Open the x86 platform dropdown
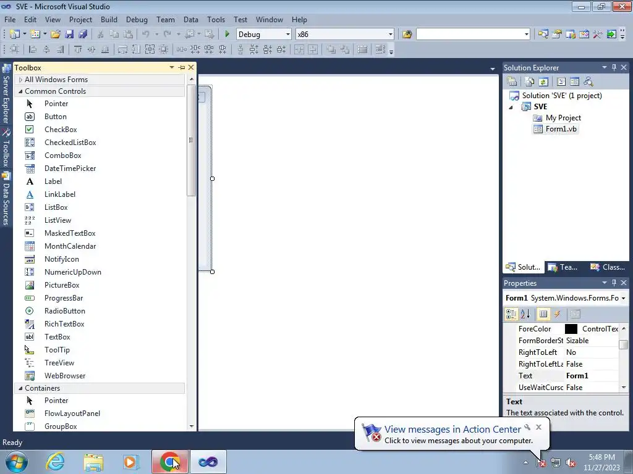 pos(391,35)
